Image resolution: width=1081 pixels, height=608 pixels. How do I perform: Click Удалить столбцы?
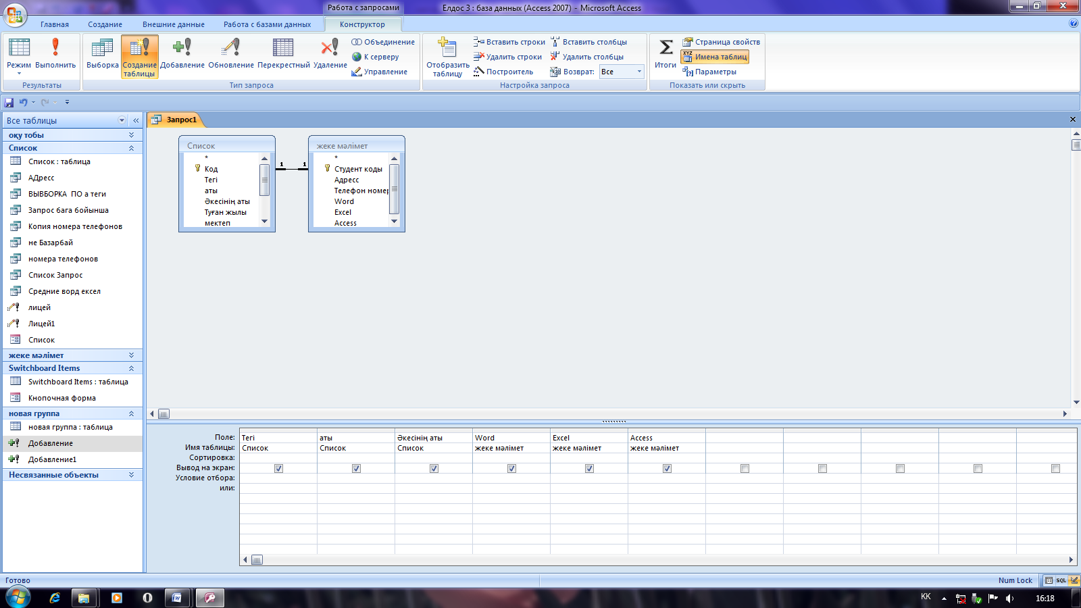pos(587,57)
